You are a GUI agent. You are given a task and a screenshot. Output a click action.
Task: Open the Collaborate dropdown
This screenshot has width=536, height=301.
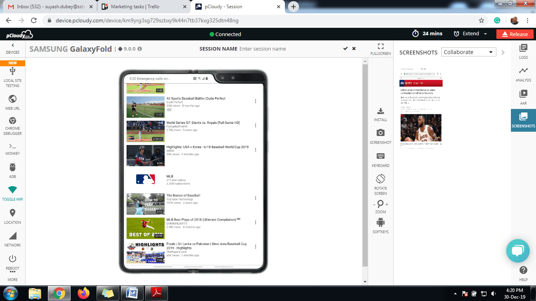point(469,52)
